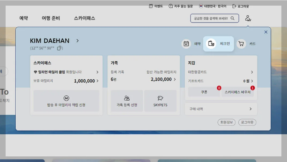Open 자주 묻는 질문 help icon
This screenshot has width=287, height=162.
pos(170,6)
